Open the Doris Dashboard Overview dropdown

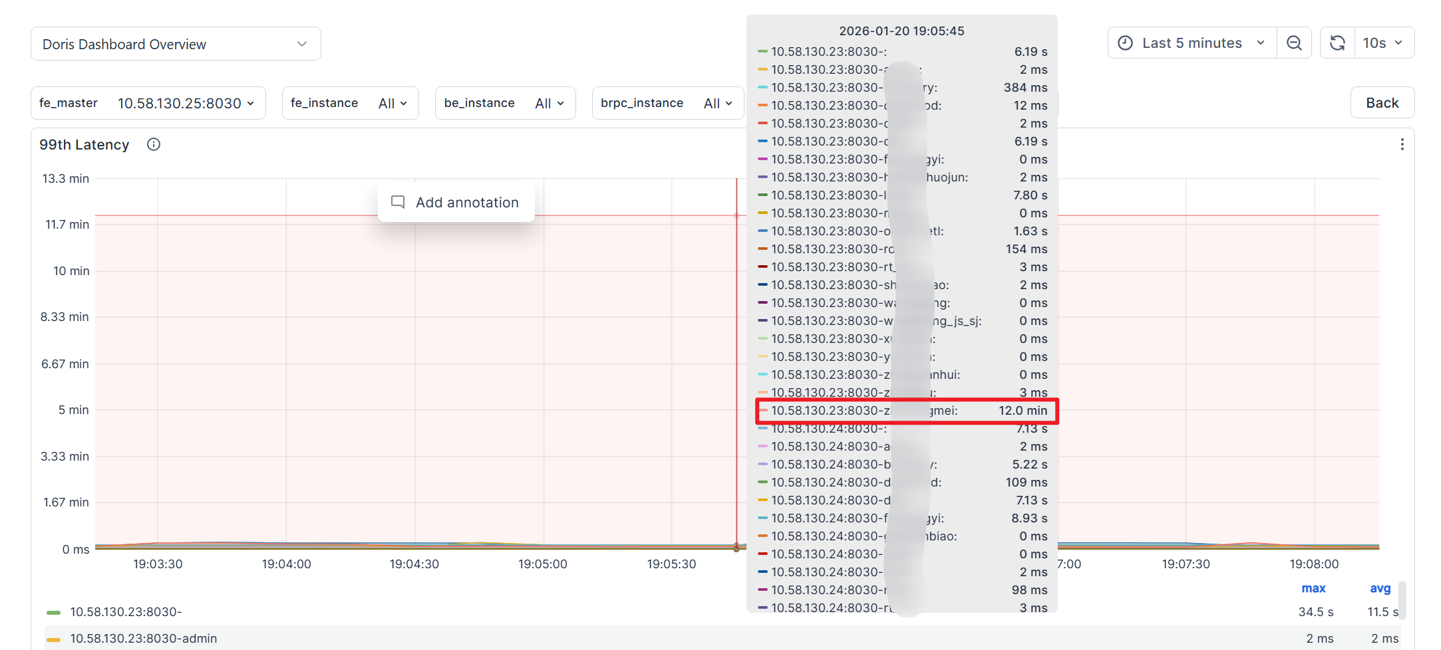click(176, 44)
